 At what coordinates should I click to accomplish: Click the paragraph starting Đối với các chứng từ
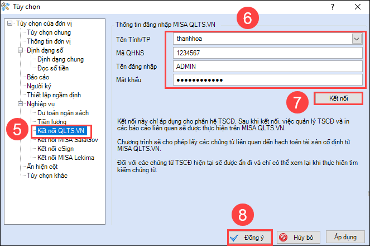coord(237,166)
